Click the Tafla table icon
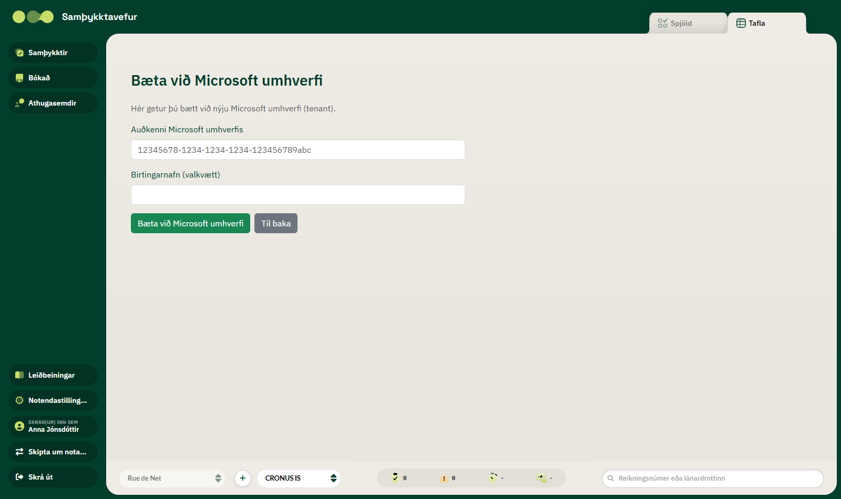 click(741, 23)
